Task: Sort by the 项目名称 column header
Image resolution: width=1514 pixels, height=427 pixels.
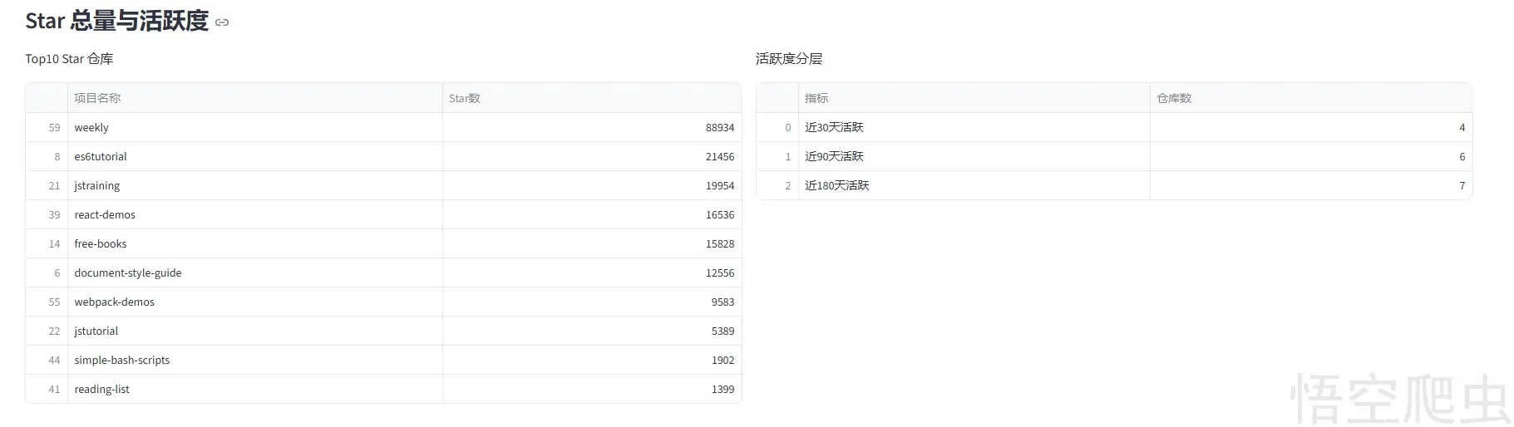Action: [x=97, y=98]
